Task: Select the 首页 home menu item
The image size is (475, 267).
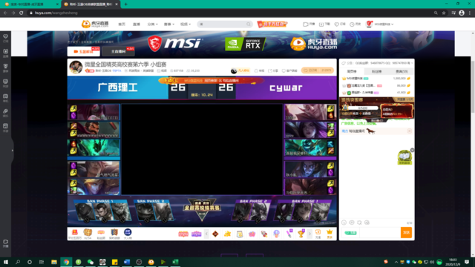Action: [122, 24]
